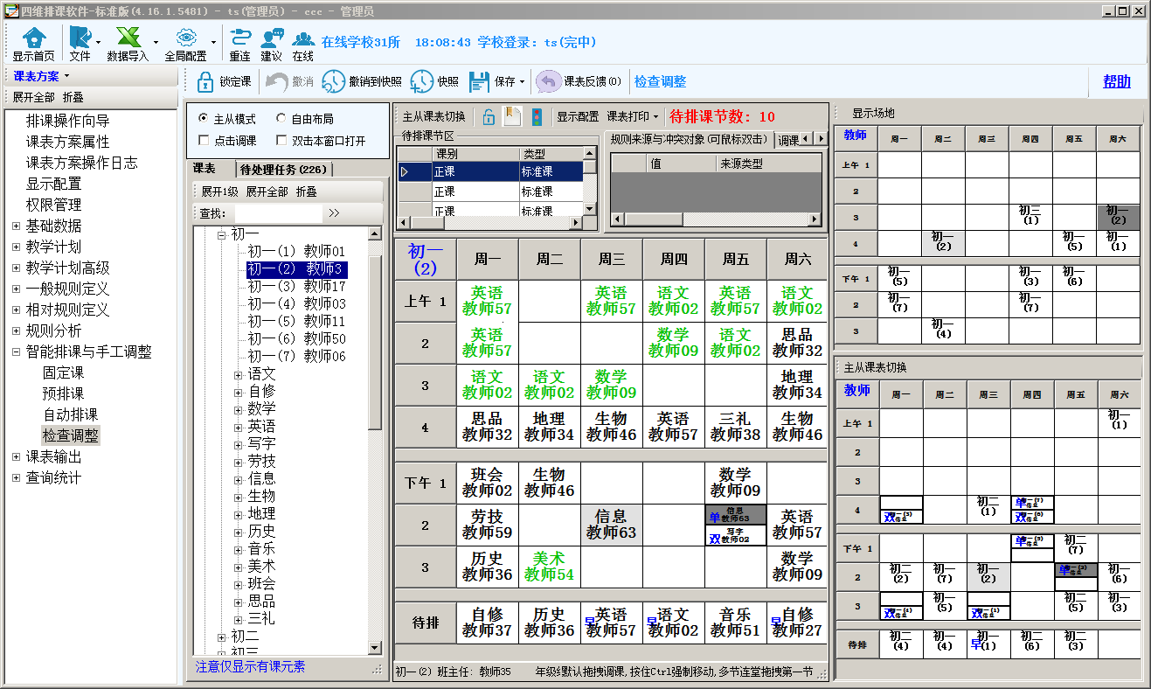Click 主从课表切换 toolbar button
Screen dimensions: 1151x689
pos(434,116)
